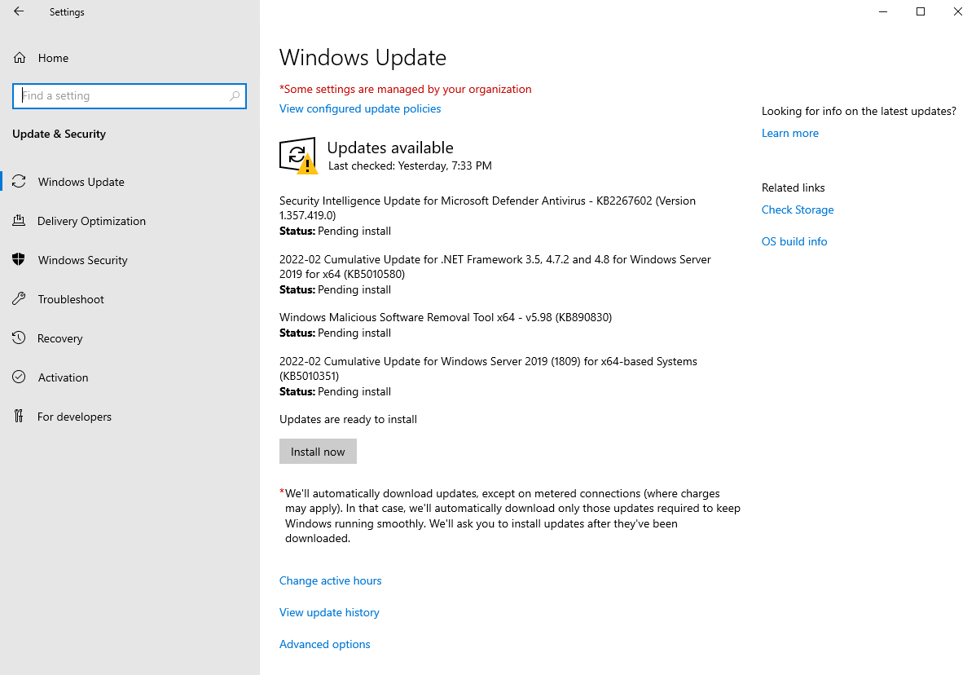Click the 'Settings' window title text
Screen dimensions: 976x675
68,12
